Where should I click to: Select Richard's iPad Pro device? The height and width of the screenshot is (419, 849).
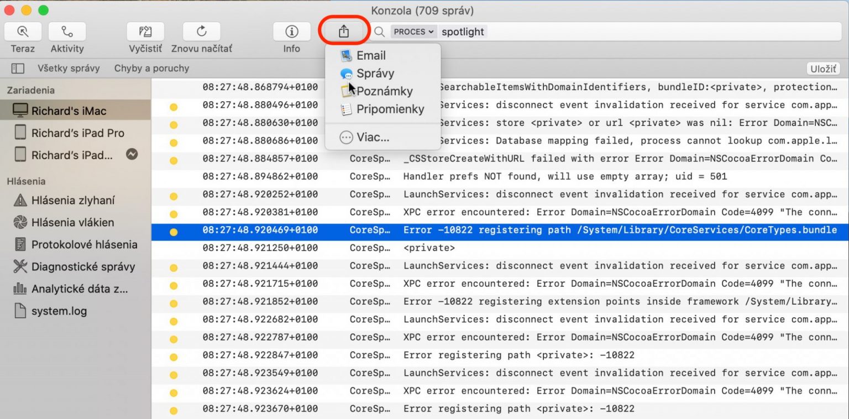[75, 133]
